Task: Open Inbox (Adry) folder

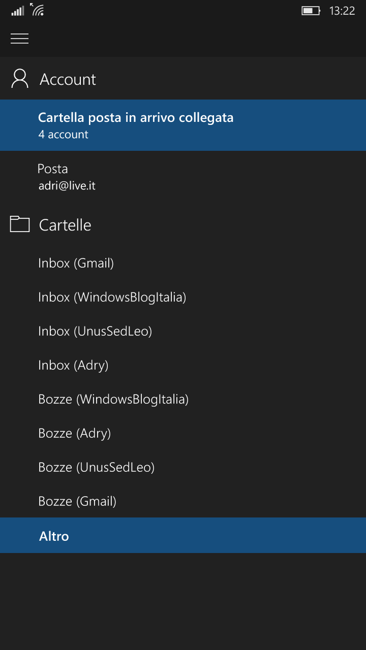Action: point(183,365)
